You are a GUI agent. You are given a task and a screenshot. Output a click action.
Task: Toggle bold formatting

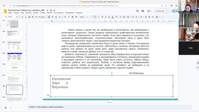[102, 17]
